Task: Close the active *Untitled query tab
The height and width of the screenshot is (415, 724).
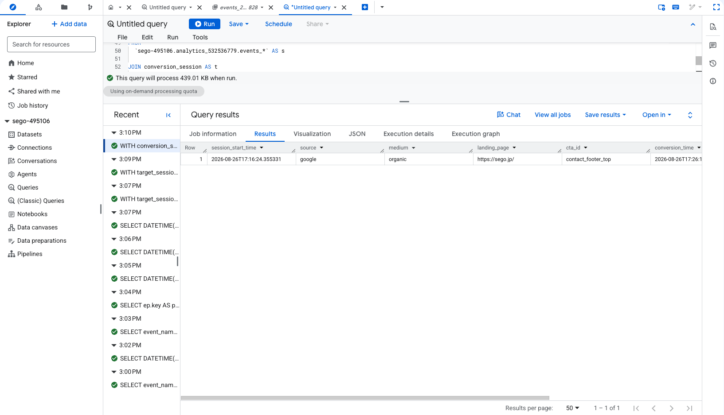Action: [x=344, y=8]
